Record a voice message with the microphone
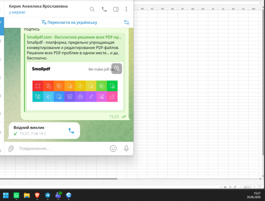The width and height of the screenshot is (265, 201). 126,148
